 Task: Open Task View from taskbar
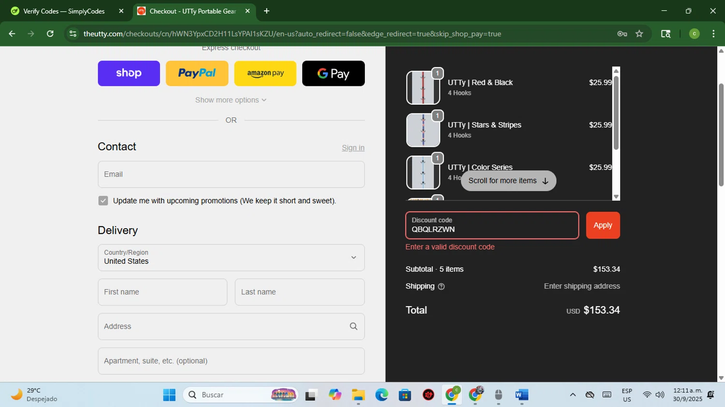click(x=311, y=395)
